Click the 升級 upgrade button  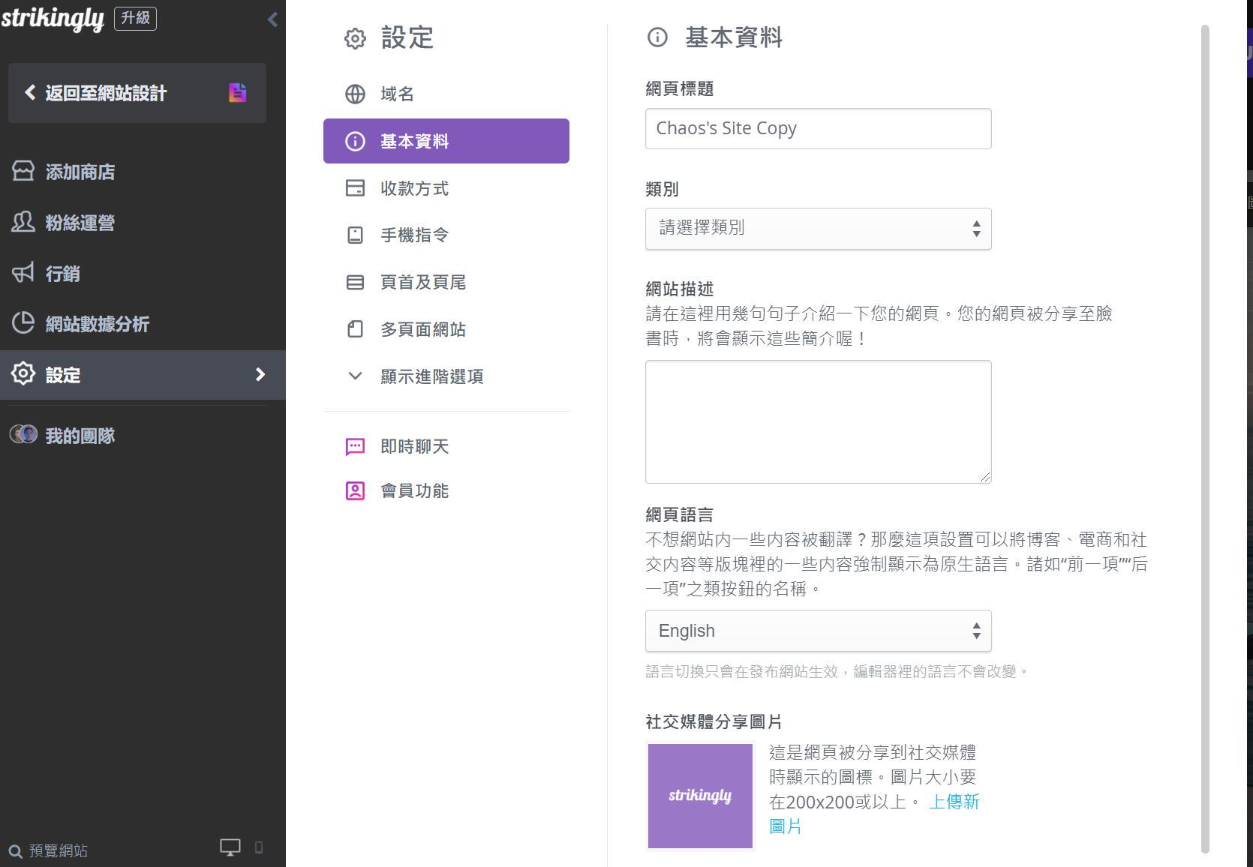click(x=134, y=18)
